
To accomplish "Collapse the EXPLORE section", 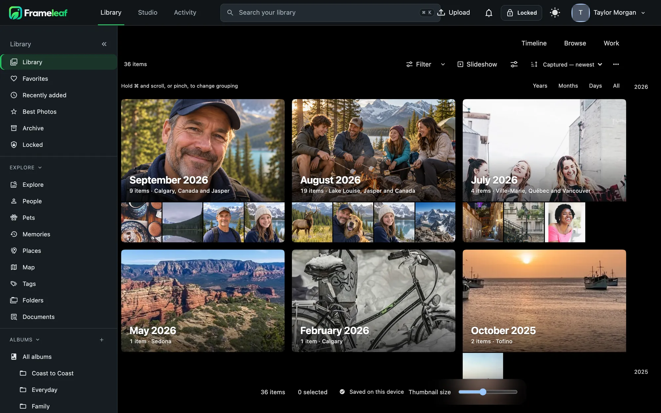I will 26,168.
